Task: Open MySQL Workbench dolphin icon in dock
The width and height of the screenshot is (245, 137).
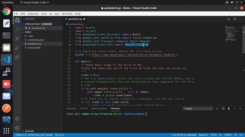Action: [7, 120]
